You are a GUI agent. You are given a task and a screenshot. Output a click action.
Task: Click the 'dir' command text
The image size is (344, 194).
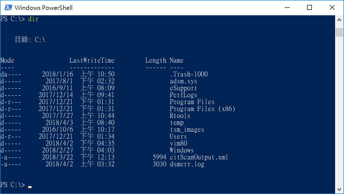coord(33,19)
